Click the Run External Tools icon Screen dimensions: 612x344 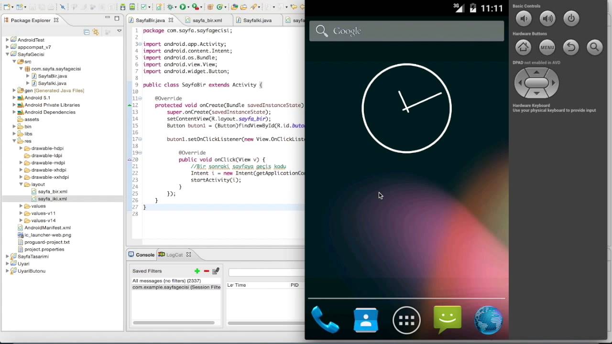pos(195,7)
